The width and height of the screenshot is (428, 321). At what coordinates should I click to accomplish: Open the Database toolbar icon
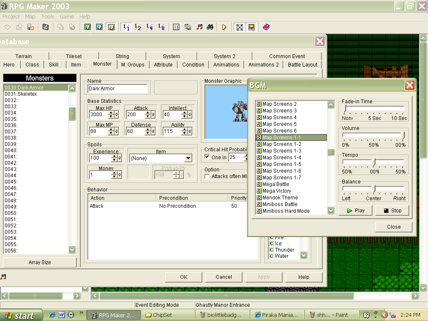point(176,27)
